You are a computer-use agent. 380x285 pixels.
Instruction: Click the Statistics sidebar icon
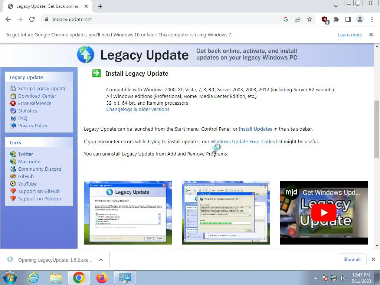(x=13, y=111)
